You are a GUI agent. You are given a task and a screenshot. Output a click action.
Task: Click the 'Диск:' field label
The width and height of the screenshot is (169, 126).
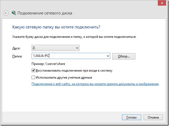coord(16,48)
